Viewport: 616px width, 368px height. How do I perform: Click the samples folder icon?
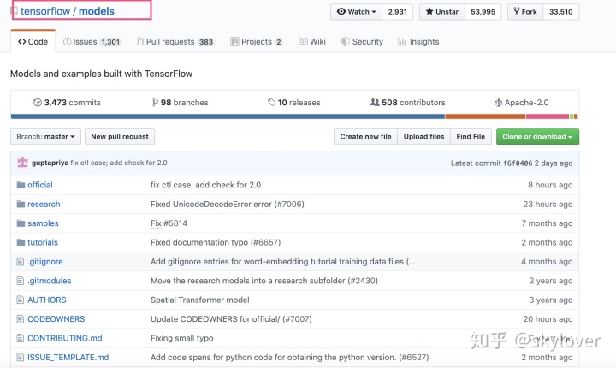click(21, 223)
